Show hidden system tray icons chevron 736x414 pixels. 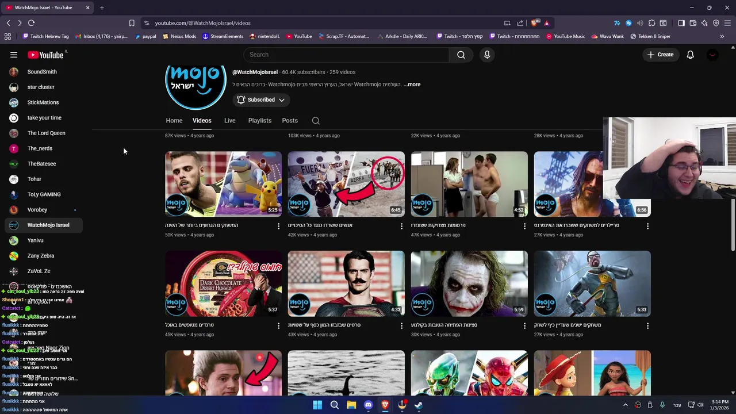626,405
